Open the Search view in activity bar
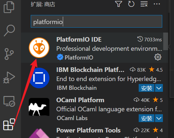Screen dimensions: 174x138 pyautogui.click(x=9, y=31)
